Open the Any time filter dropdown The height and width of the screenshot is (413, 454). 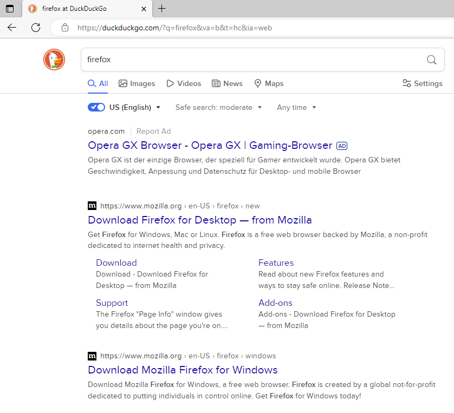[x=296, y=107]
